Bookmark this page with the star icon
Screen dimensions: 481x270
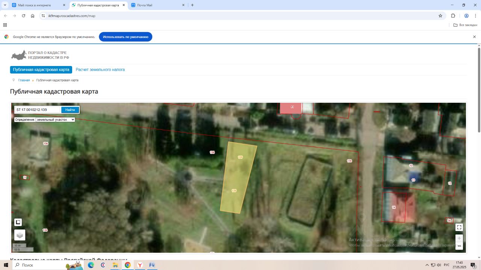click(x=440, y=16)
